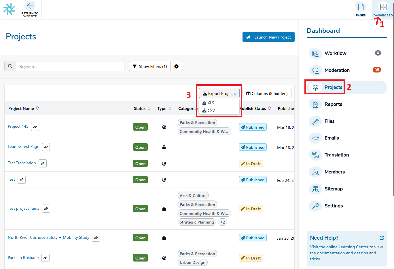Open external link icon in Need Help
The height and width of the screenshot is (269, 394).
tap(382, 238)
